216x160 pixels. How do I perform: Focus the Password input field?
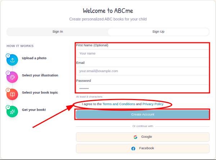[x=143, y=89]
